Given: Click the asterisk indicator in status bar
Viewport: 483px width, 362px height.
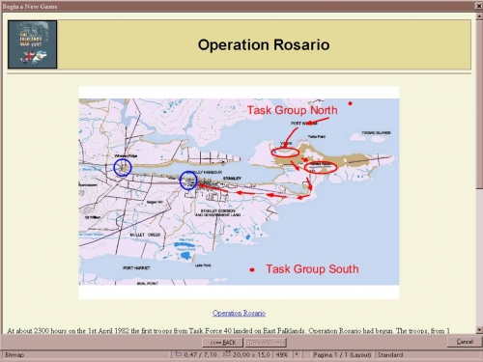Looking at the screenshot, I should click(297, 354).
